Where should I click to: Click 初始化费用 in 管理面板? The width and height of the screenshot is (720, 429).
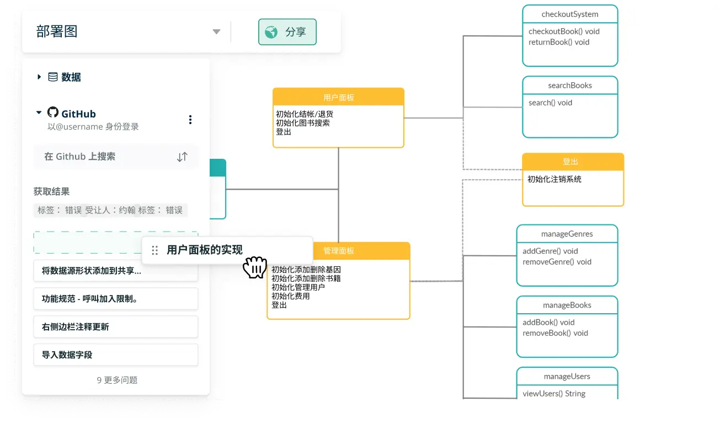tap(291, 296)
